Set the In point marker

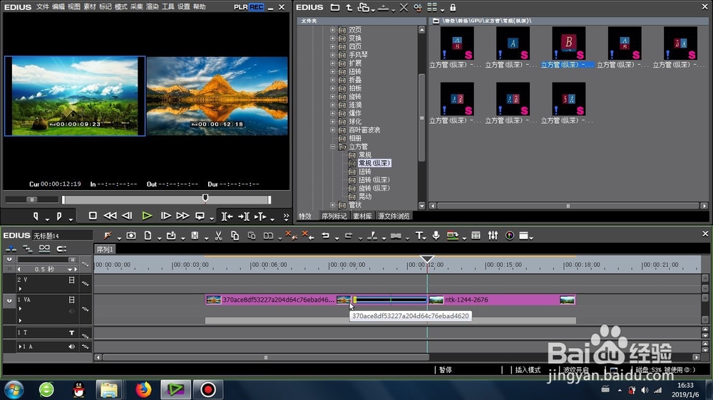(36, 216)
